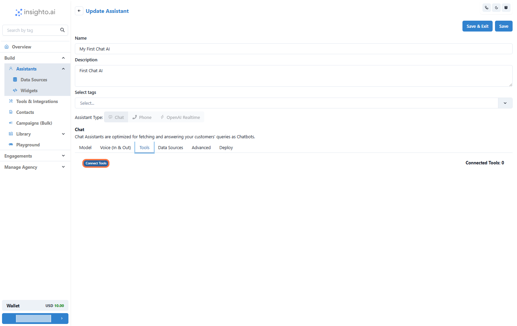The width and height of the screenshot is (517, 326).
Task: Expand the Engagements section
Action: 35,156
